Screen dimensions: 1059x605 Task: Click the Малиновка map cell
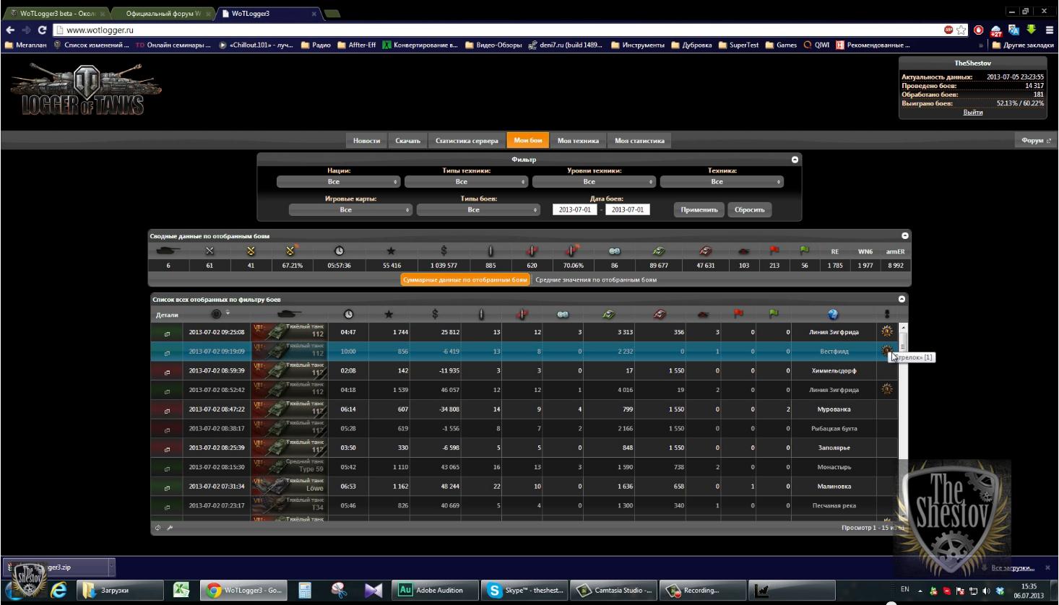click(834, 487)
